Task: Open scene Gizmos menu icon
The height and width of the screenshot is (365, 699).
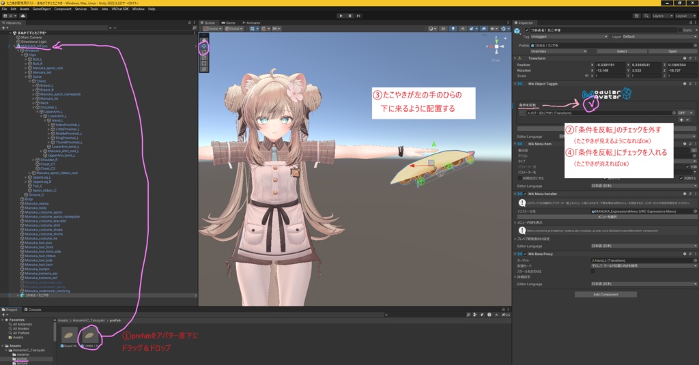Action: tap(504, 29)
